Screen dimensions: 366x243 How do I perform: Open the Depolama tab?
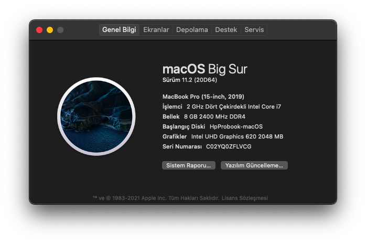tap(192, 30)
